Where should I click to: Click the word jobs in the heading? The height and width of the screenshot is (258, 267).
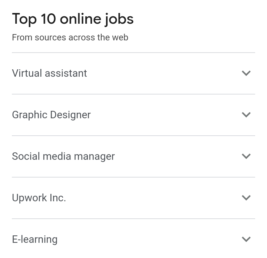point(119,19)
